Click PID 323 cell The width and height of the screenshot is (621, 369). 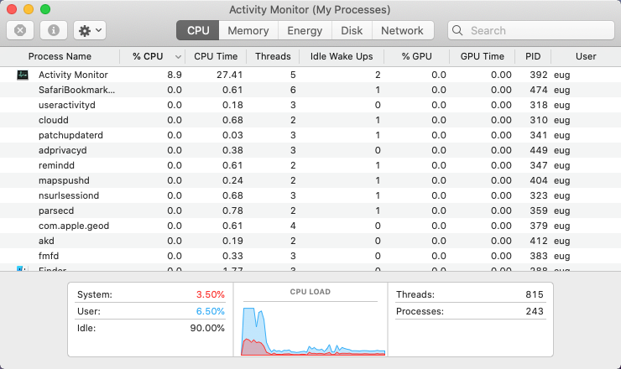click(x=539, y=195)
